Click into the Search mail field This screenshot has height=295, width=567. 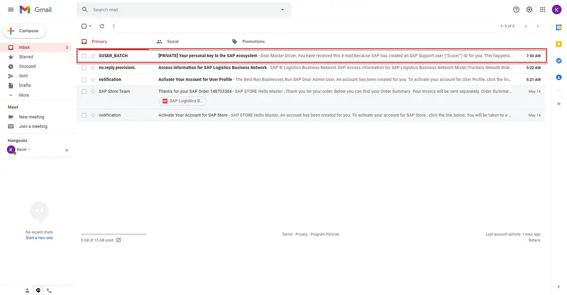point(185,10)
